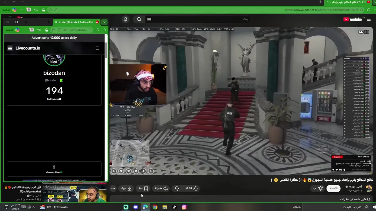The height and width of the screenshot is (211, 376).
Task: Click the Viewers Live count 2
Action: point(54,167)
